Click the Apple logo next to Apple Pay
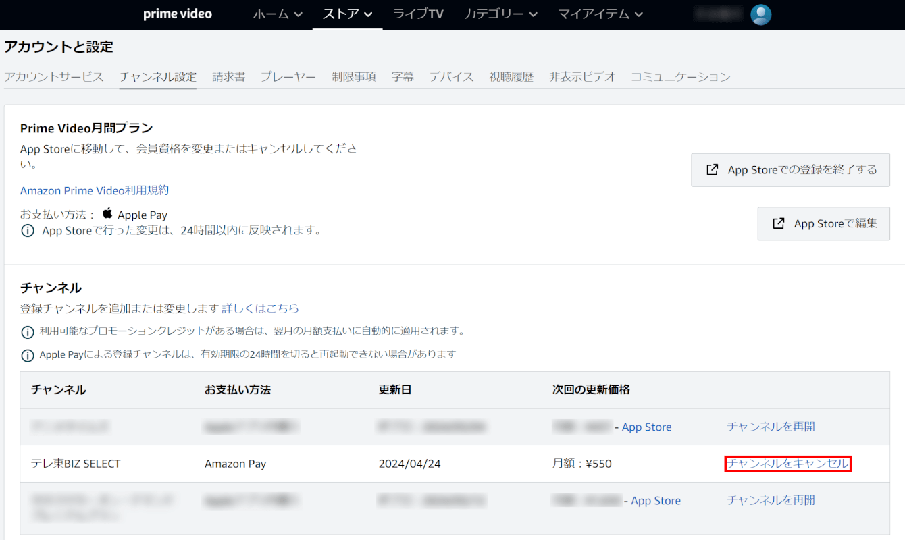The image size is (905, 540). click(108, 214)
